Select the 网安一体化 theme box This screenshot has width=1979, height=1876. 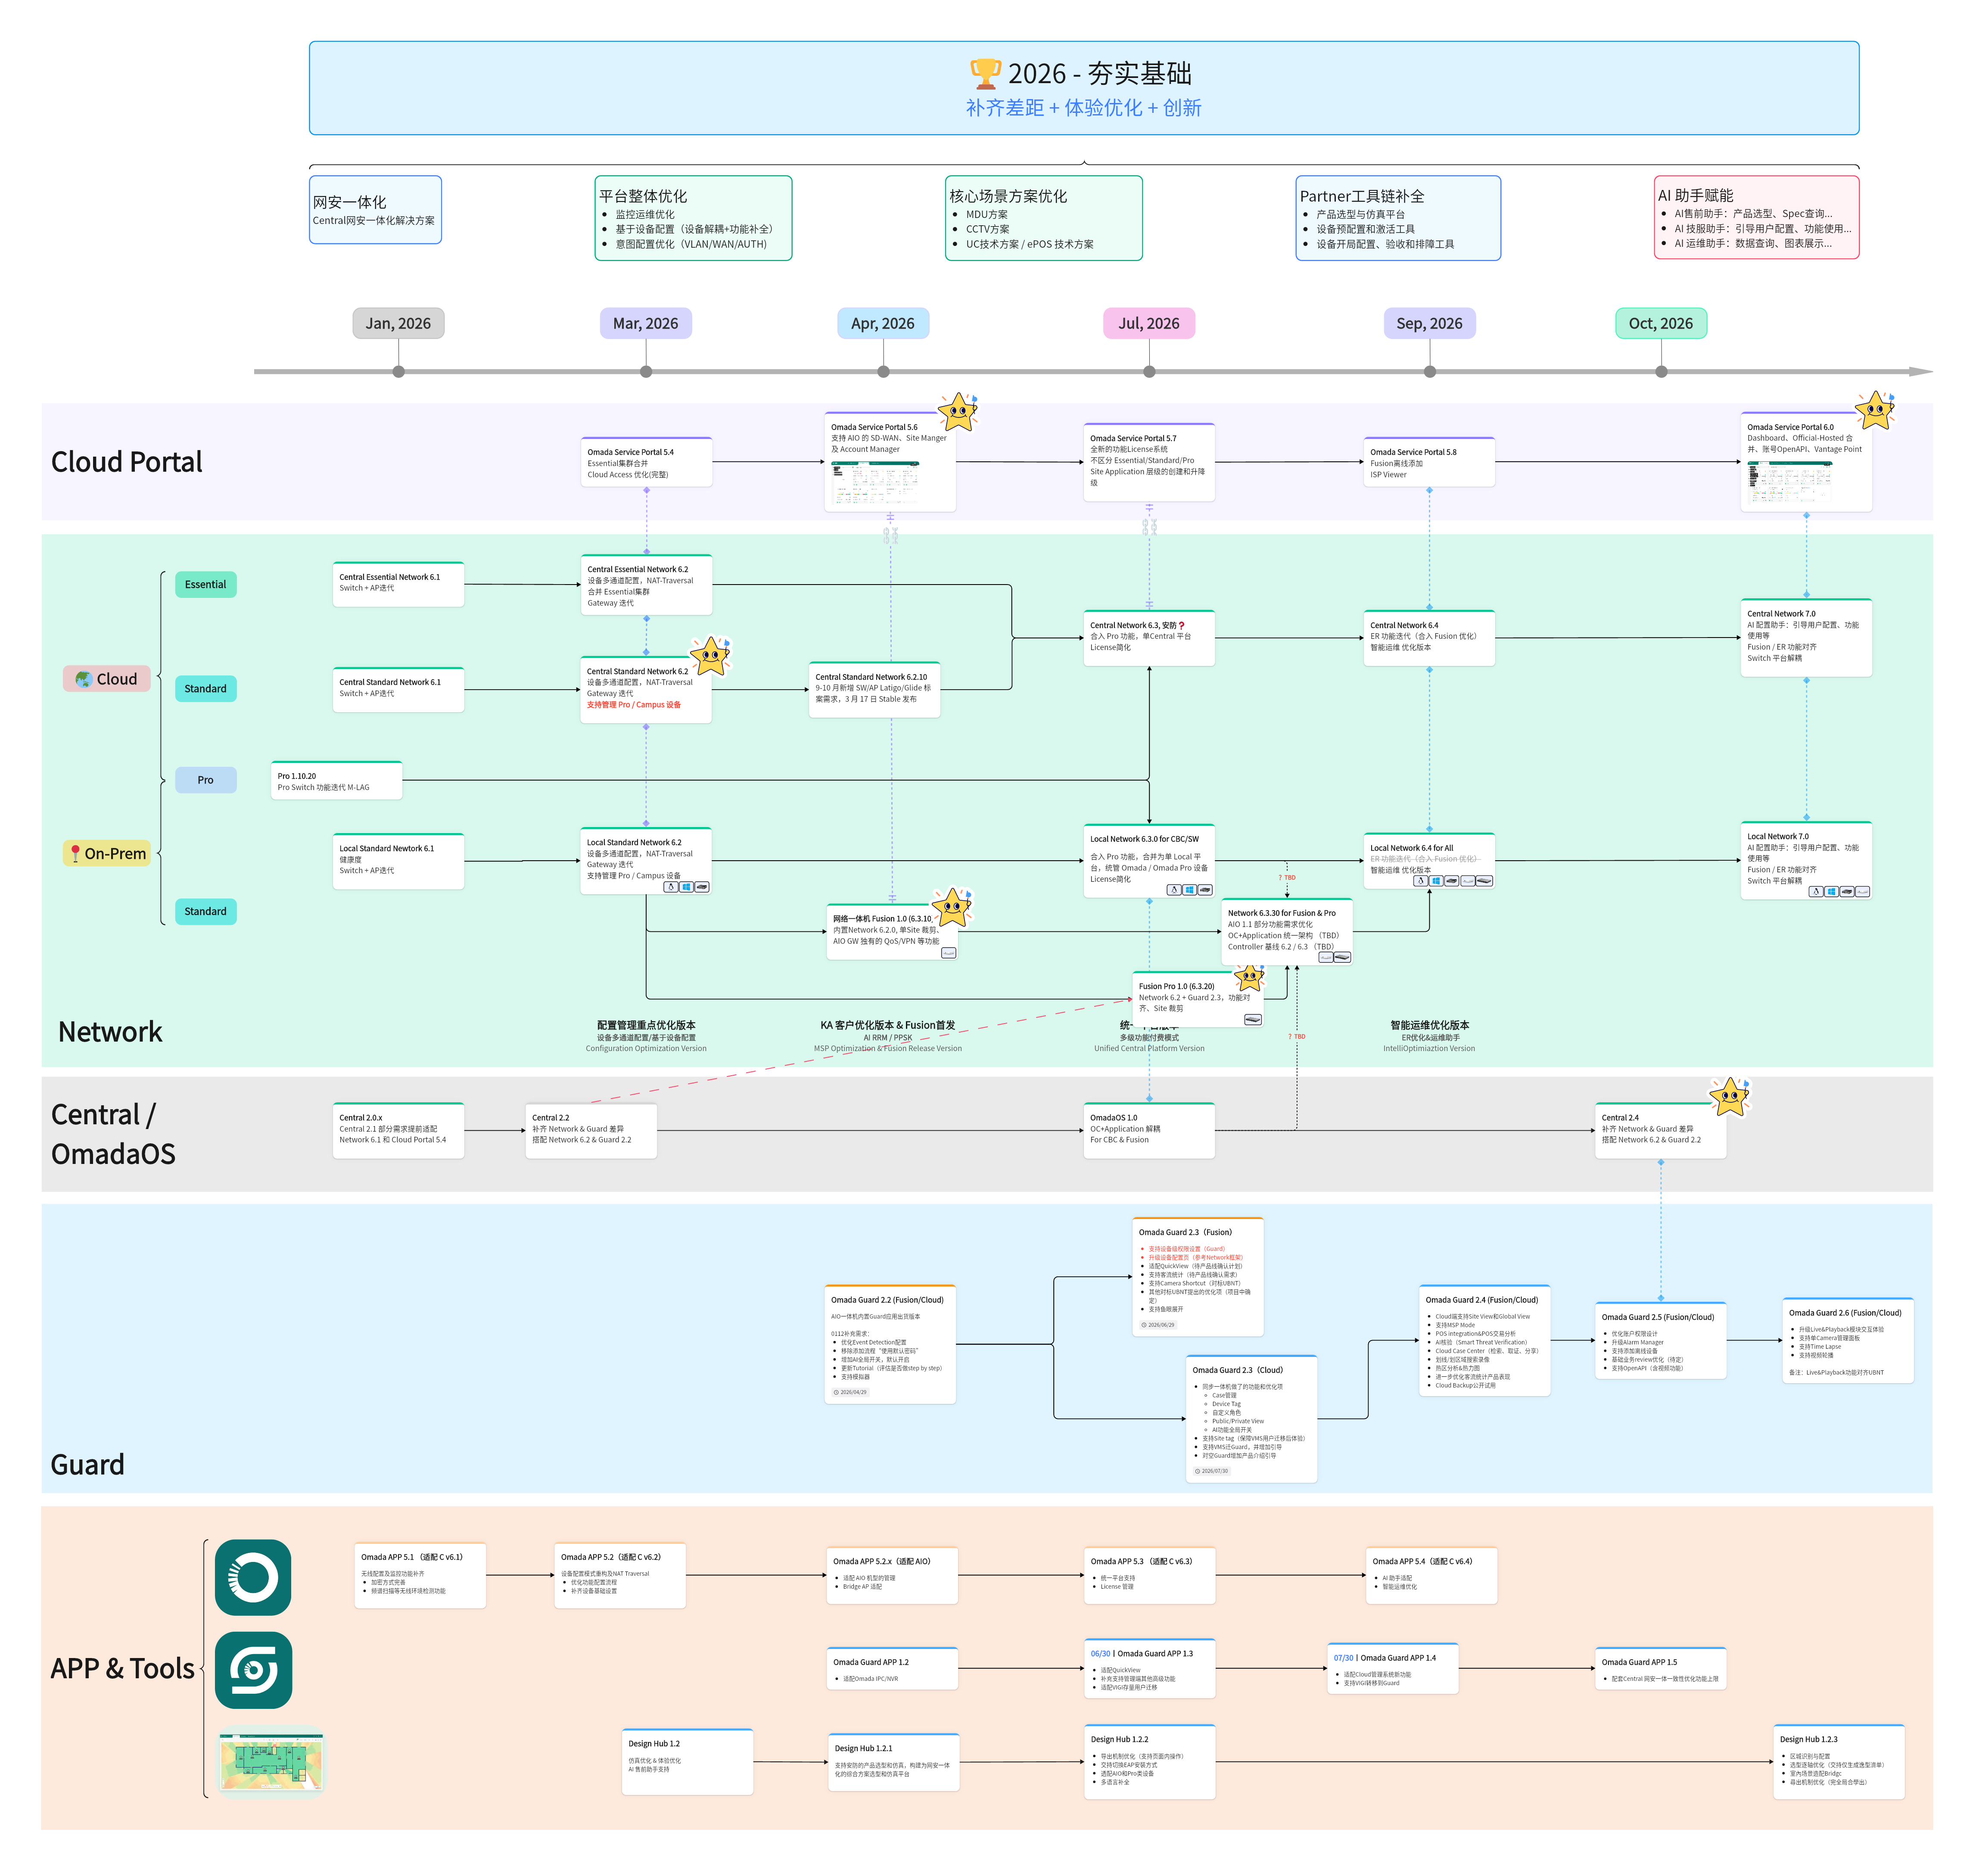[x=375, y=210]
